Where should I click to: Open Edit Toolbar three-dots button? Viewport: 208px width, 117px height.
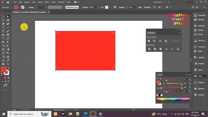coord(6,90)
